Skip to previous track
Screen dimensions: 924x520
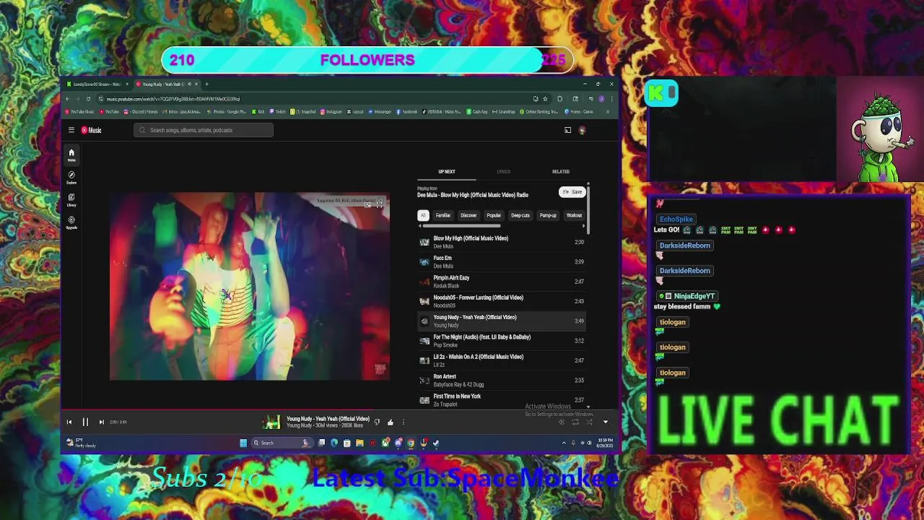[69, 422]
